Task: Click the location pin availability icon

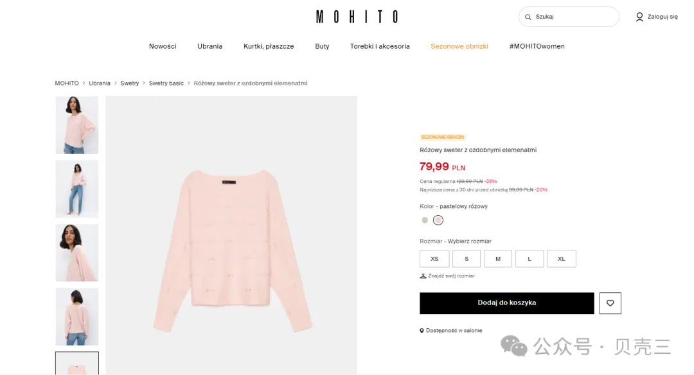Action: click(x=422, y=330)
